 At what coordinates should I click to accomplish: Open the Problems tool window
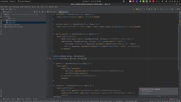click(x=7, y=99)
